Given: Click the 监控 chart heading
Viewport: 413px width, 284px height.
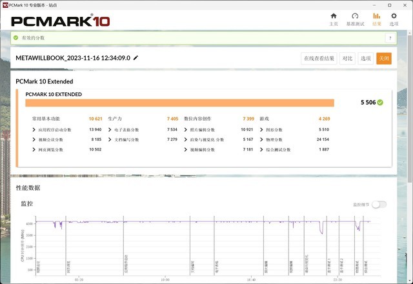Looking at the screenshot, I should point(27,204).
